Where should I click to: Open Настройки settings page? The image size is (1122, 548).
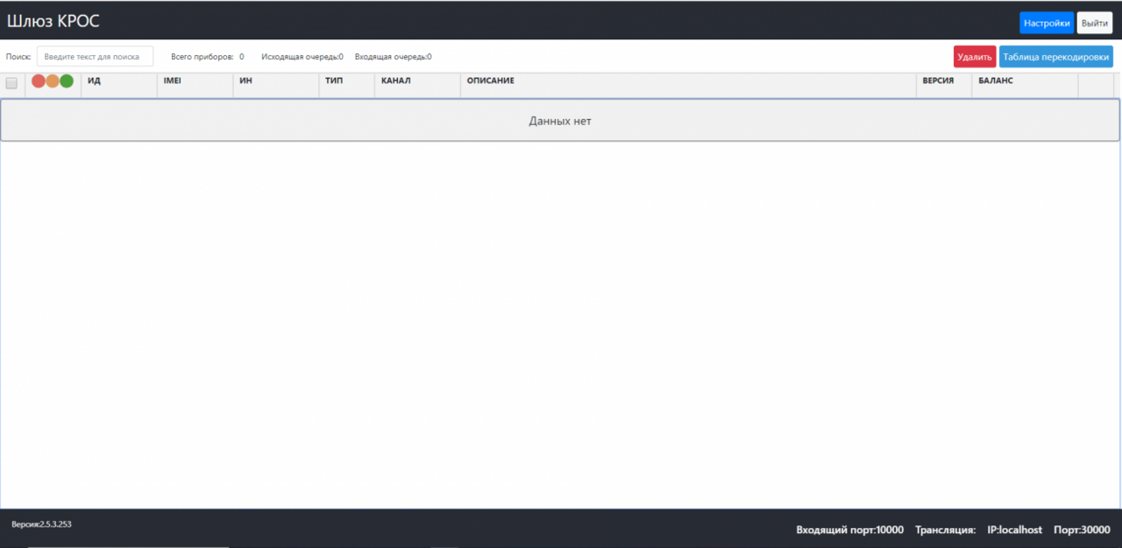click(x=1047, y=23)
